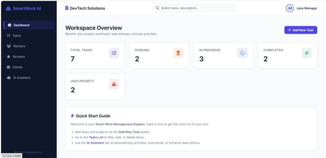326x158 pixels.
Task: Click the DevTech Solutions building icon
Action: coord(67,8)
